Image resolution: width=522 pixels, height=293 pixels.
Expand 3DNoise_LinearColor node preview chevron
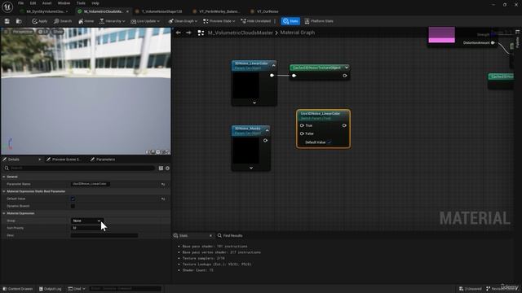254,103
